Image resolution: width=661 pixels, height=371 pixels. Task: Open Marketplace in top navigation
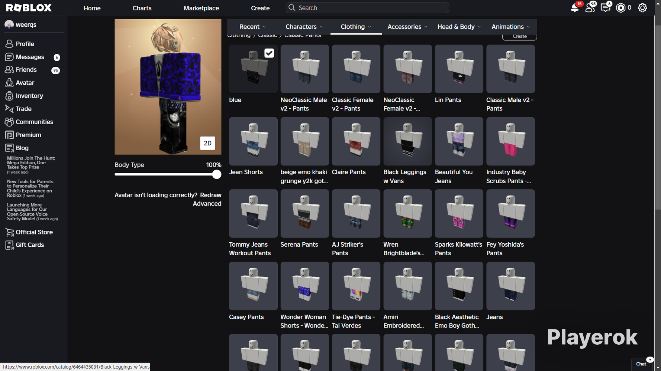[x=201, y=8]
